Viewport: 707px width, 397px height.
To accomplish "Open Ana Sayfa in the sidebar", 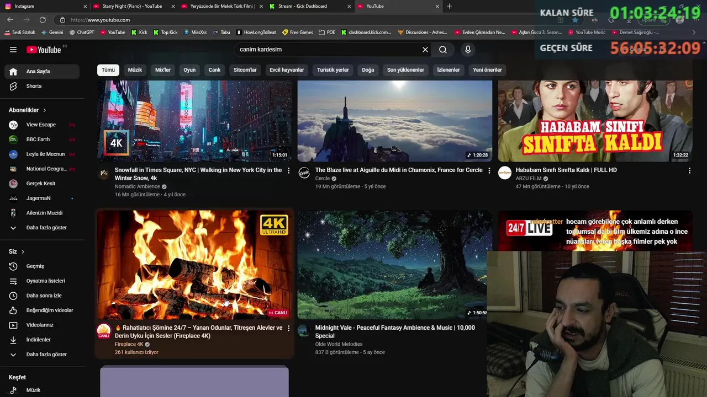I will 42,71.
